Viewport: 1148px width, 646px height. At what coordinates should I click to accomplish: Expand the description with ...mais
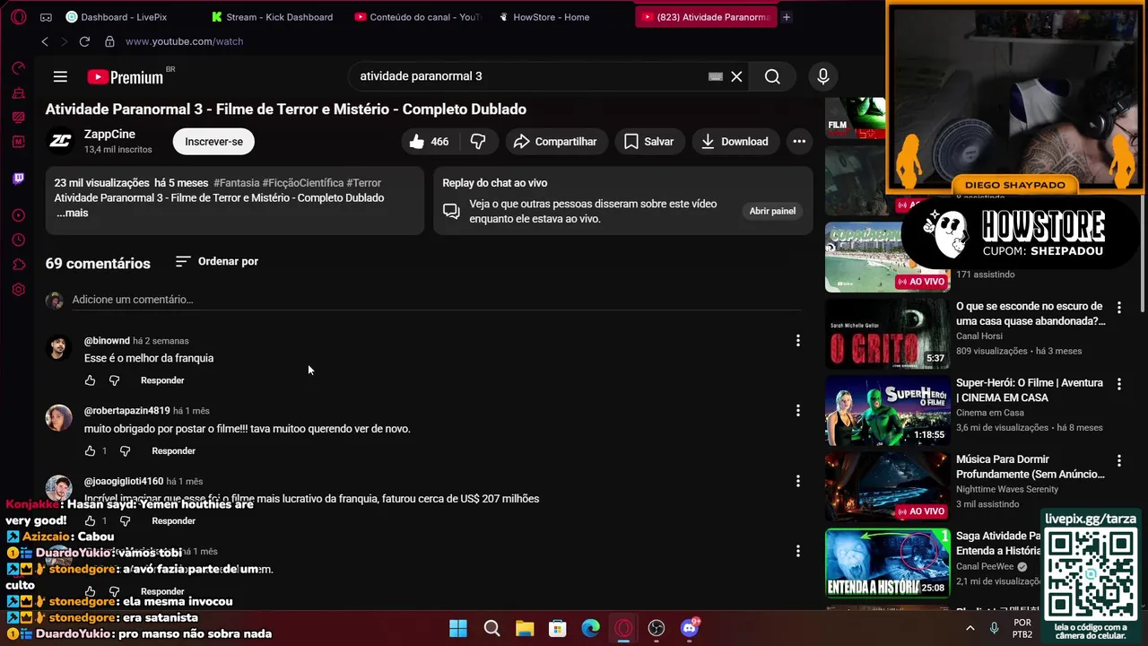[x=72, y=213]
